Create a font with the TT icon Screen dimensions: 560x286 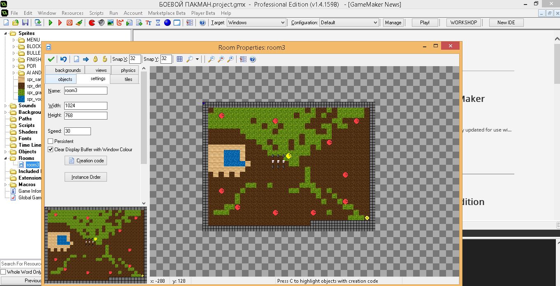click(x=149, y=23)
